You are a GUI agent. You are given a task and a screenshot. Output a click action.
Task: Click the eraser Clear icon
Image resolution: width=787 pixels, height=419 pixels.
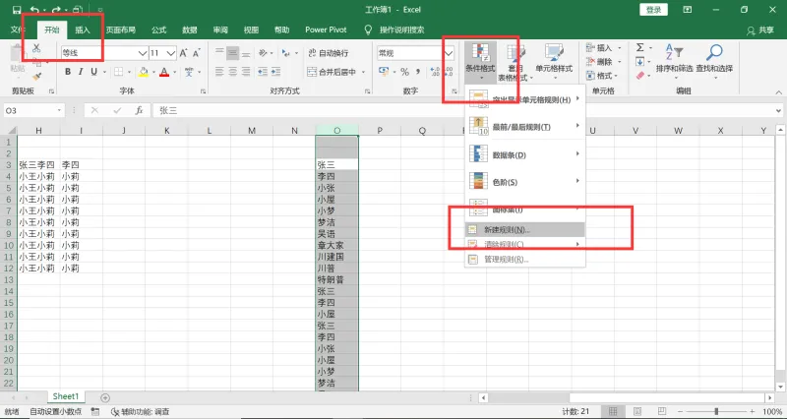pyautogui.click(x=640, y=76)
